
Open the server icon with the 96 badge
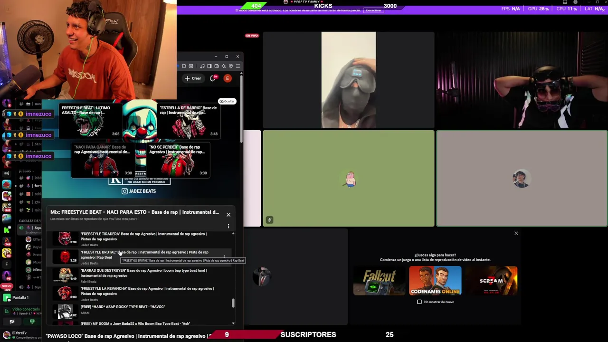click(x=6, y=275)
